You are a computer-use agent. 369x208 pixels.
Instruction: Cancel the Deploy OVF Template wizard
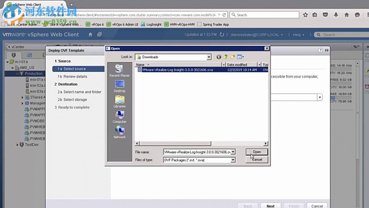tap(317, 206)
